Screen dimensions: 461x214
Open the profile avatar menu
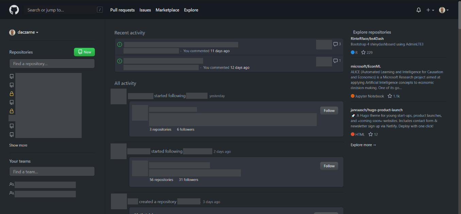444,10
